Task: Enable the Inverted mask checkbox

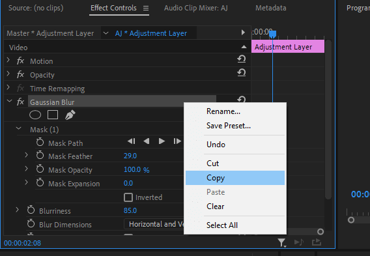Action: coord(128,197)
